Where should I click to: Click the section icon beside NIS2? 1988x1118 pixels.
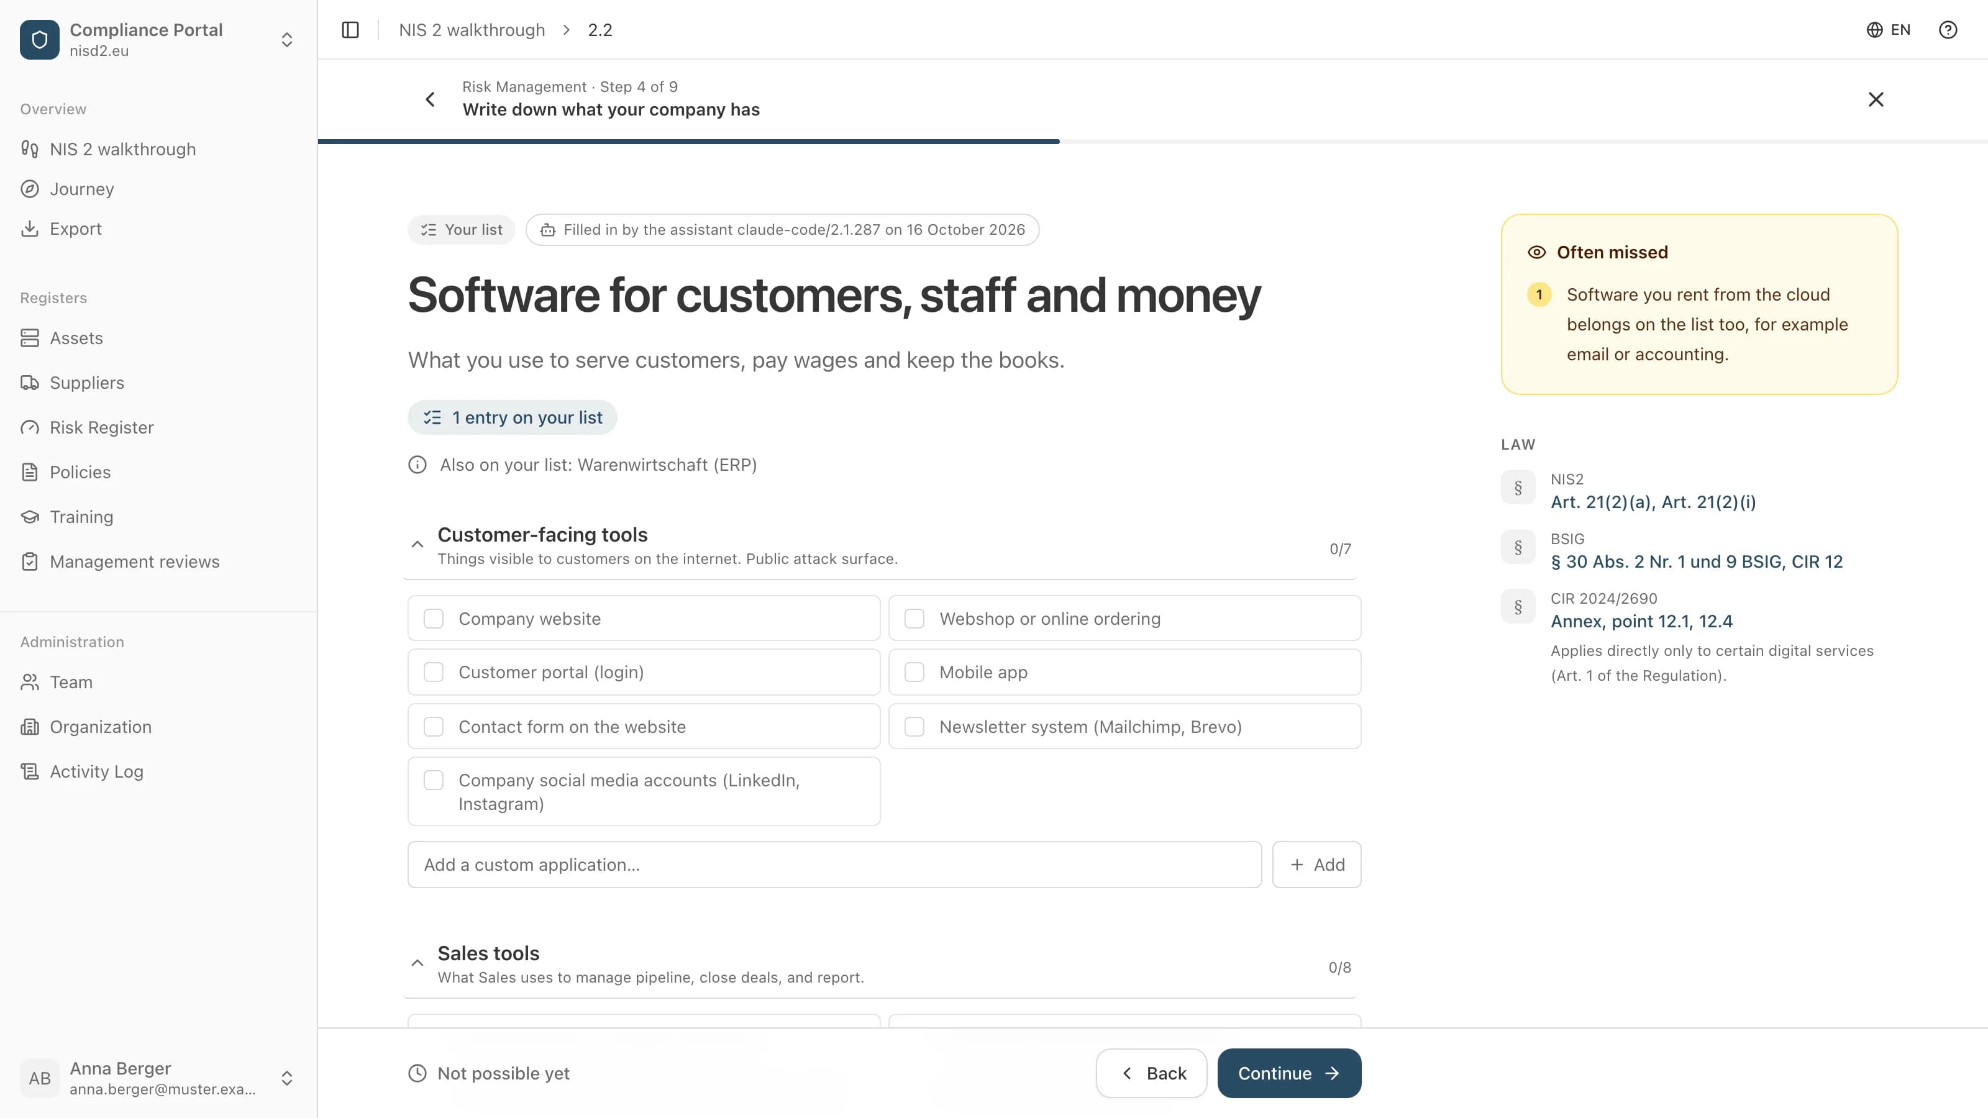click(1518, 488)
